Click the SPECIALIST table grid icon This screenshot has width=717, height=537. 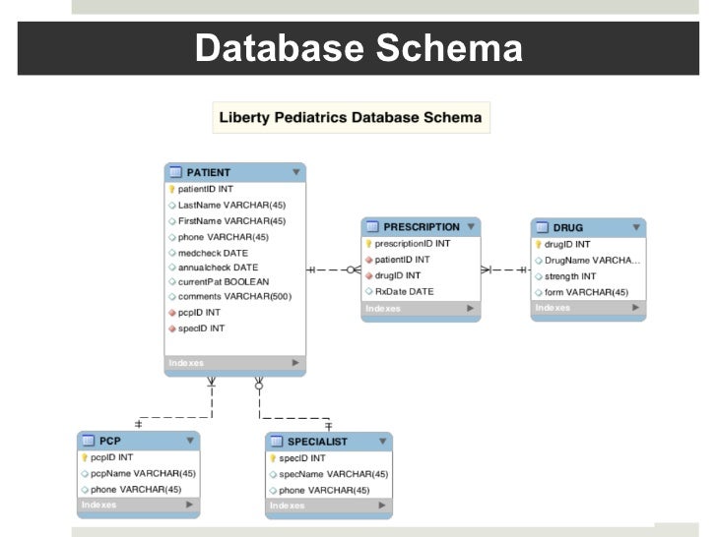tap(277, 442)
